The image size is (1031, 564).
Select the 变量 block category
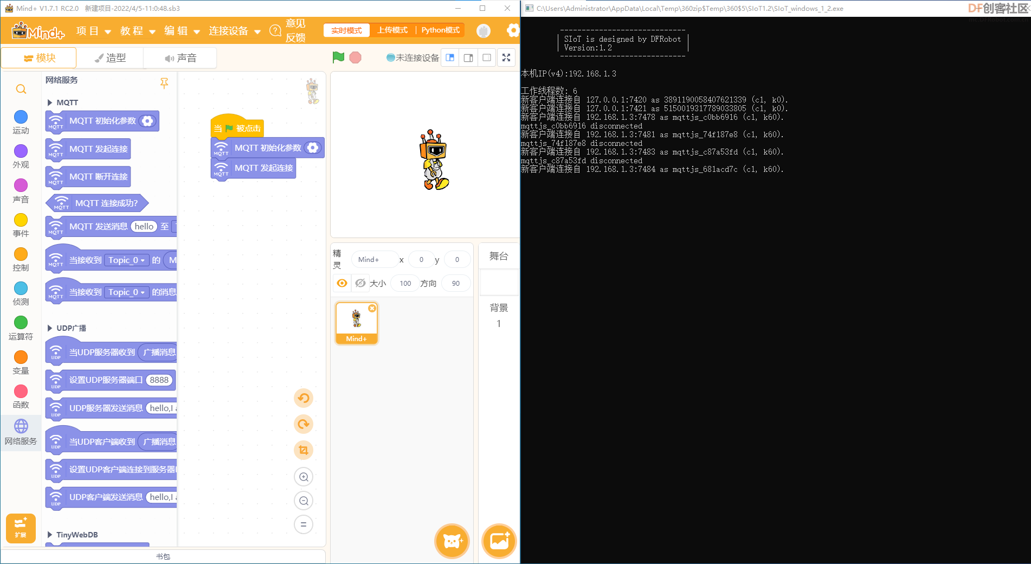(21, 363)
